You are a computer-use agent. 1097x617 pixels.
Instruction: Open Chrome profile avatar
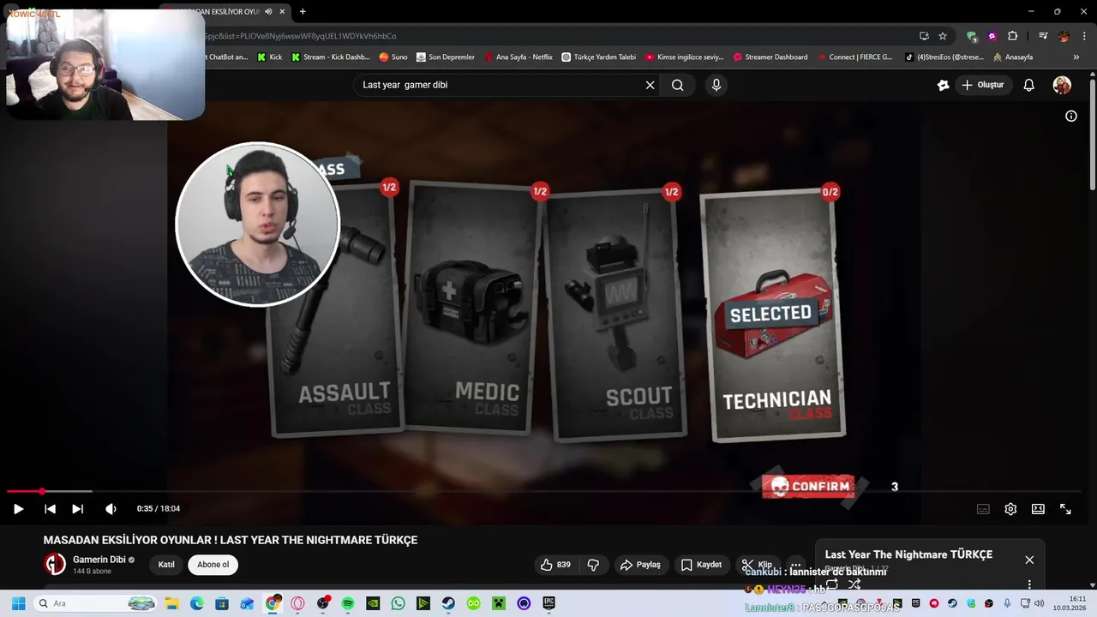click(1064, 36)
